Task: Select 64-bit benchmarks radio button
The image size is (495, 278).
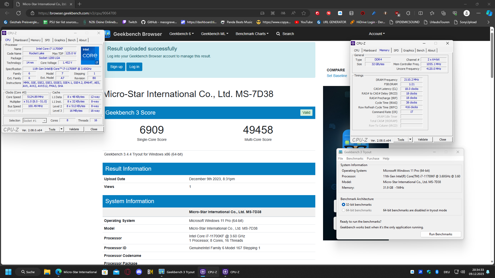Action: pos(343,210)
